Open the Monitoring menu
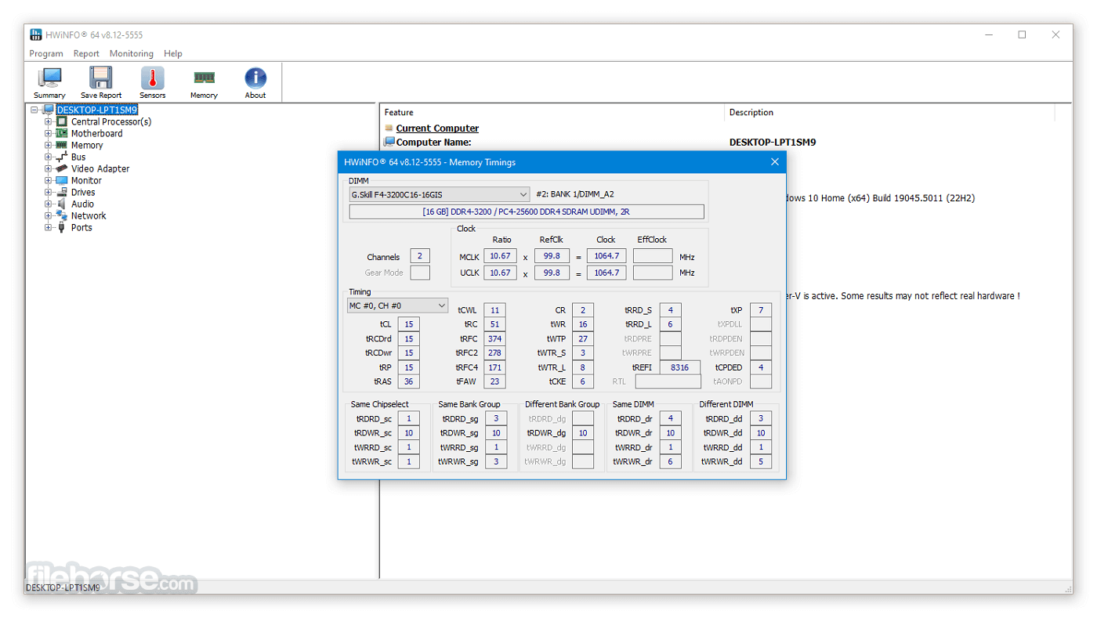The width and height of the screenshot is (1097, 618). click(132, 53)
